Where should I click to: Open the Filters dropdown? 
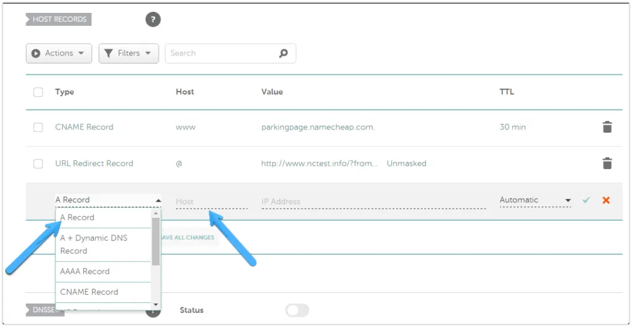coord(128,53)
